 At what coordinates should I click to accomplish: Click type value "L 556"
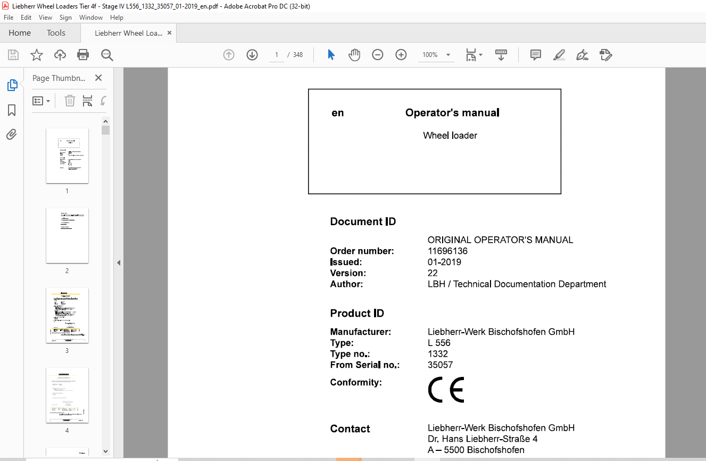tap(439, 343)
